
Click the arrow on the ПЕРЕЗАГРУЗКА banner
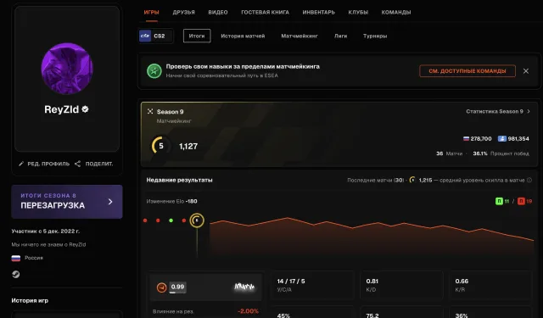point(110,202)
